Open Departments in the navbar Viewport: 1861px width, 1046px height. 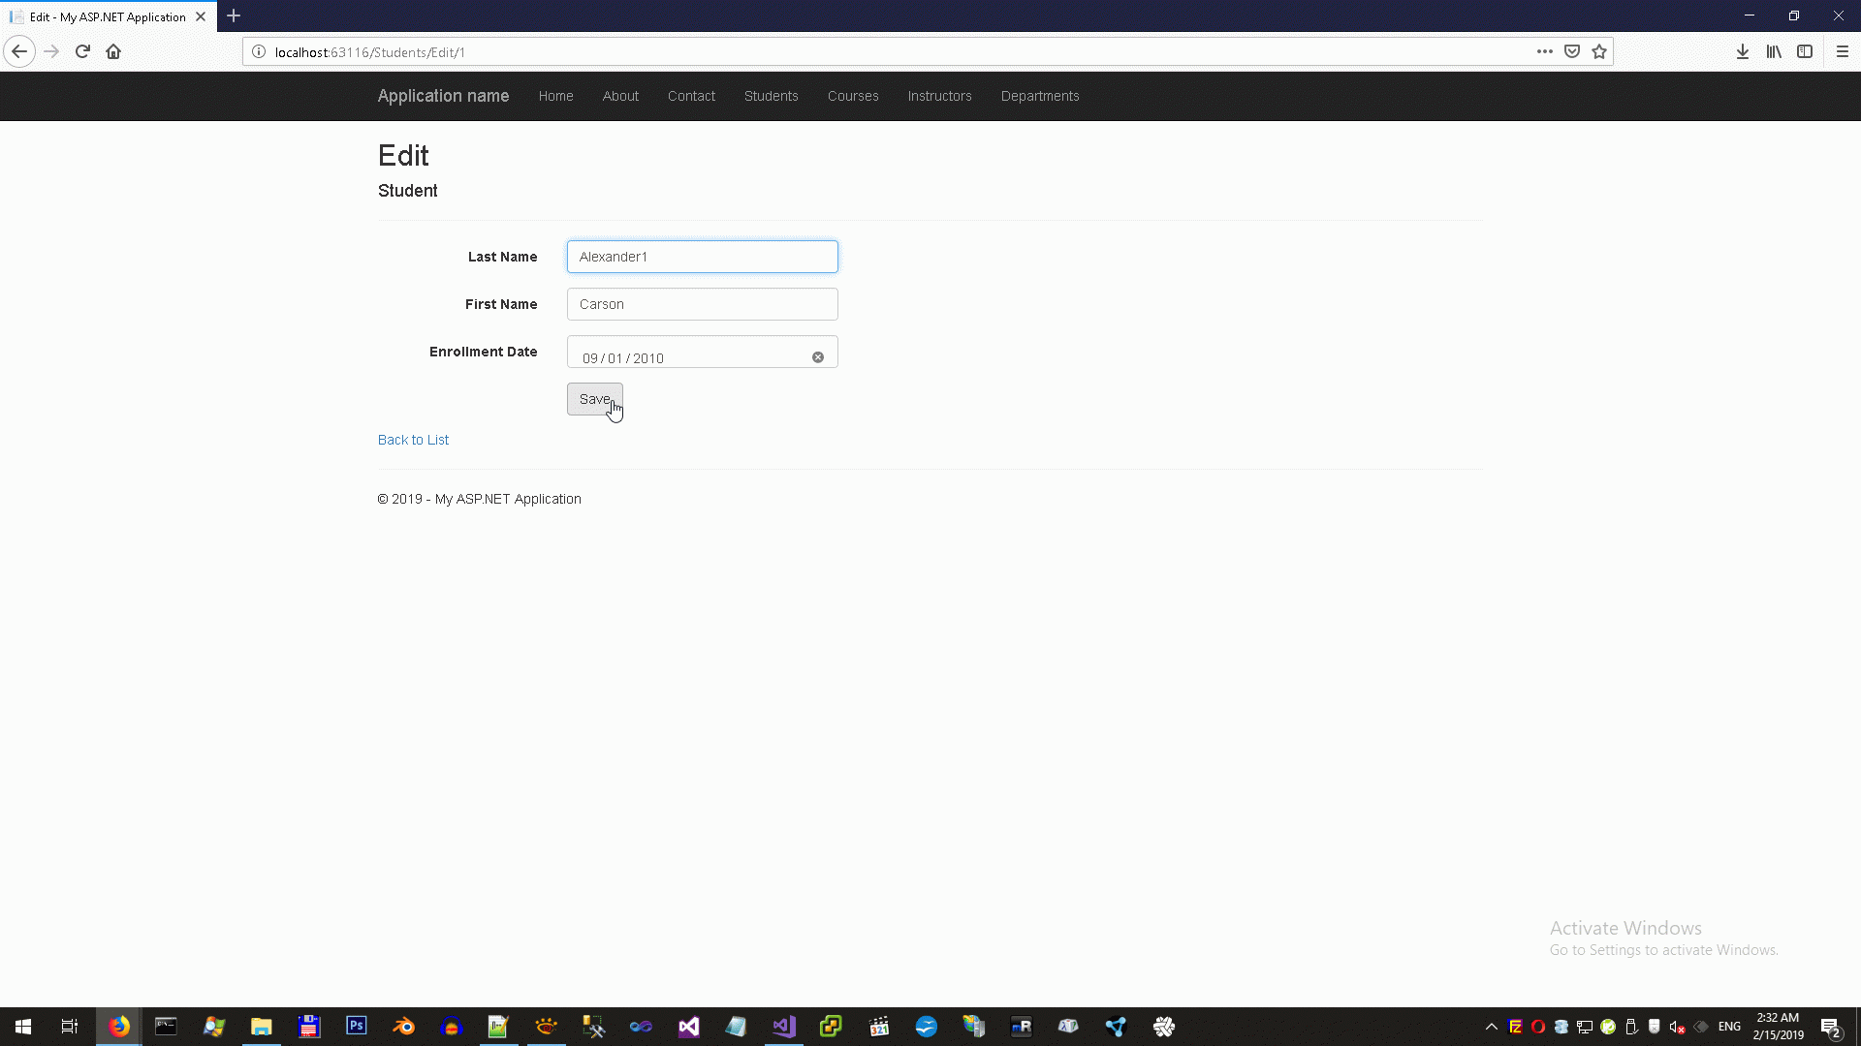tap(1039, 96)
